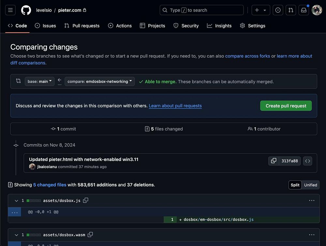
Task: Collapse the assets/dosbox.js diff
Action: pos(16,201)
